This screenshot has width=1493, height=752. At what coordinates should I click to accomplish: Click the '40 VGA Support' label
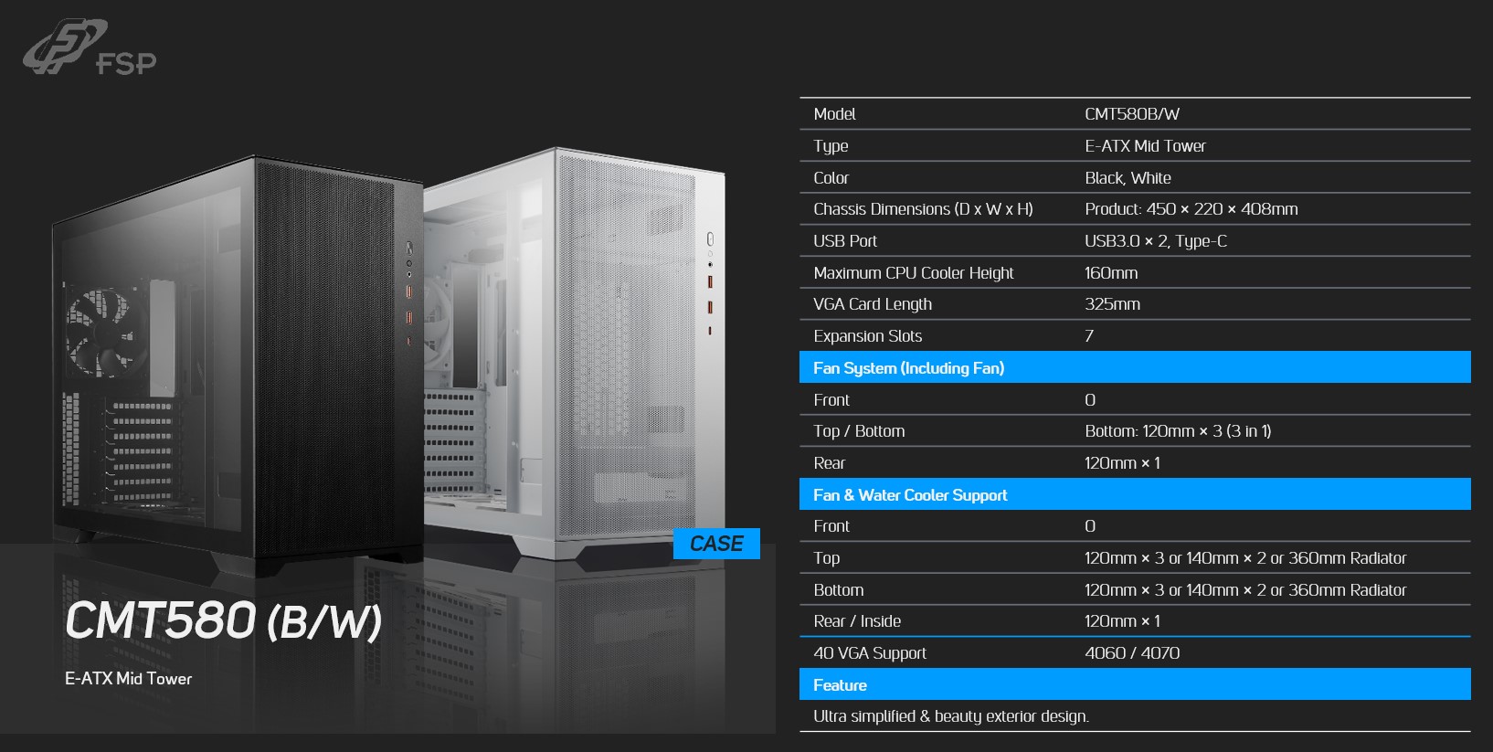[870, 653]
